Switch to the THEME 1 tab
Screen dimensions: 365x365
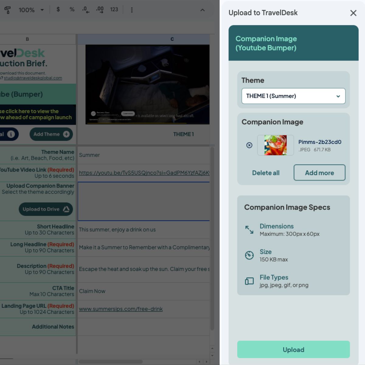(184, 134)
